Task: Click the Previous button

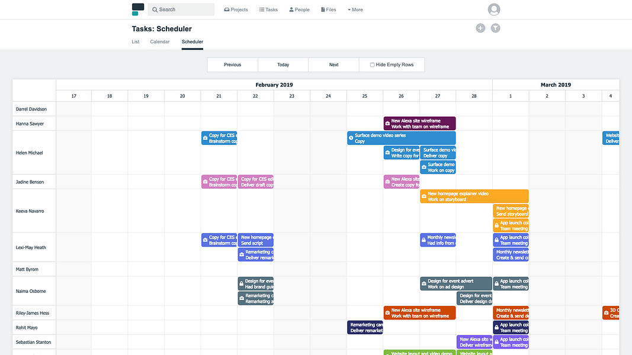Action: (x=233, y=65)
